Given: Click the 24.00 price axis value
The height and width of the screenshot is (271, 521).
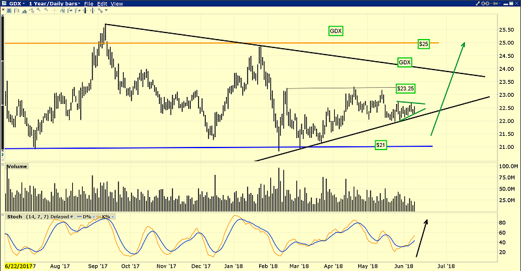Looking at the screenshot, I should (507, 69).
